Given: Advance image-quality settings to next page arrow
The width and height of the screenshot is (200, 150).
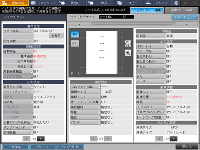Looking at the screenshot, I should click(x=173, y=139).
